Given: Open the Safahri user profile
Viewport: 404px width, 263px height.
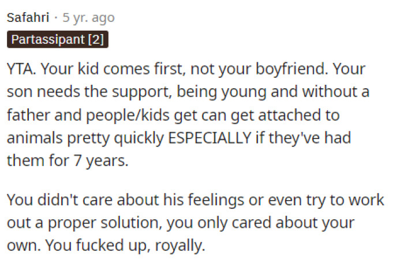Looking at the screenshot, I should (27, 18).
